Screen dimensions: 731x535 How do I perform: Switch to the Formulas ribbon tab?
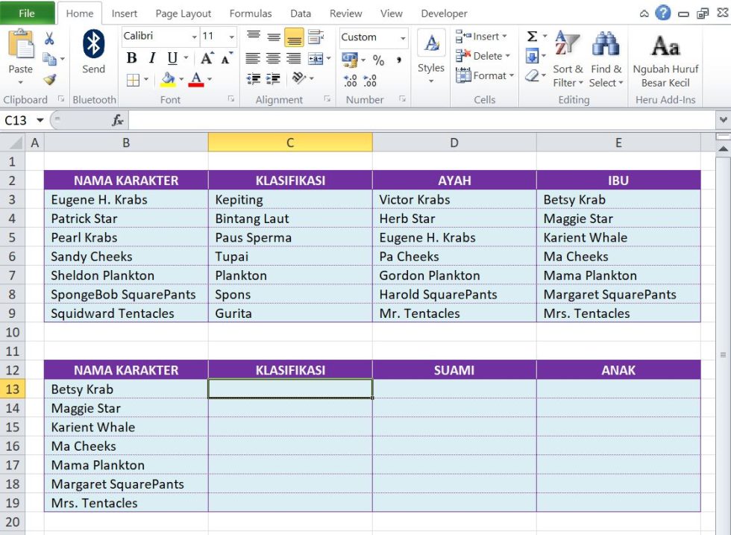coord(251,13)
